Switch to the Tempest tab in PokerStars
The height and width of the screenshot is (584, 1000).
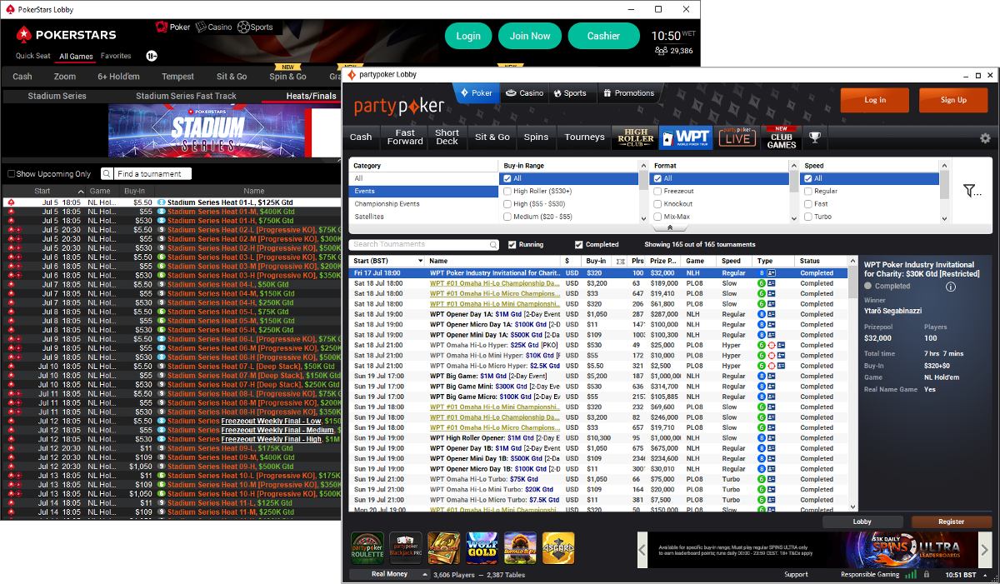(177, 77)
